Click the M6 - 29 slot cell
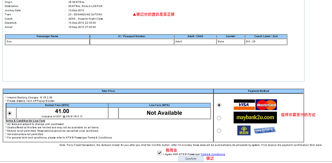332x163 pixels. click(266, 42)
